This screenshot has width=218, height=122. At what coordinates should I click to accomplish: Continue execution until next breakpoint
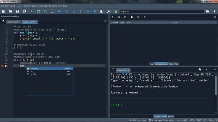(88, 11)
